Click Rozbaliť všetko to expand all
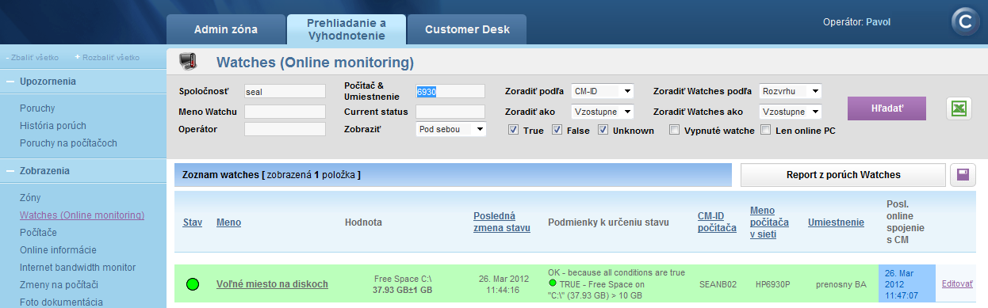This screenshot has width=988, height=308. pyautogui.click(x=107, y=57)
